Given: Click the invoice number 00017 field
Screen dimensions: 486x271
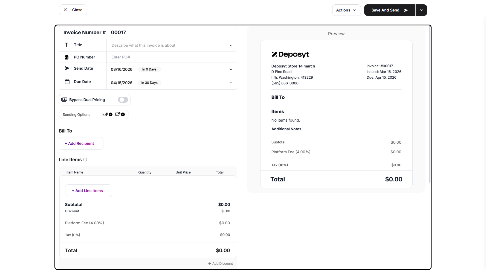Looking at the screenshot, I should coord(118,33).
